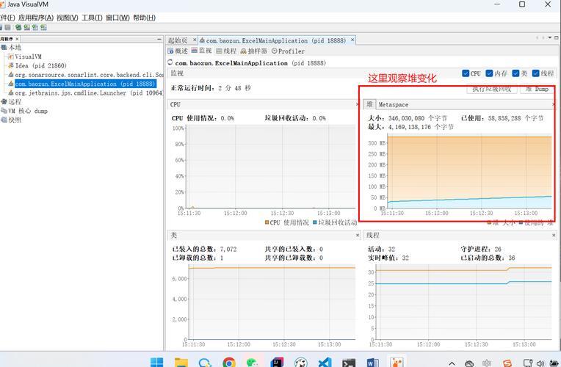
Task: Open the 文件(F) menu
Action: [7, 18]
